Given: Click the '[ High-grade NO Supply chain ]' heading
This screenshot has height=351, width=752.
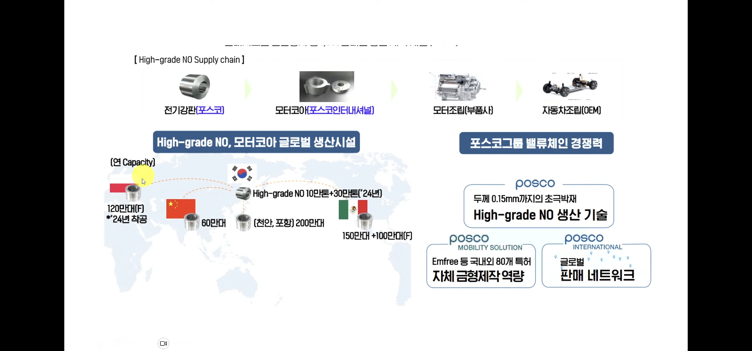Looking at the screenshot, I should pyautogui.click(x=189, y=60).
